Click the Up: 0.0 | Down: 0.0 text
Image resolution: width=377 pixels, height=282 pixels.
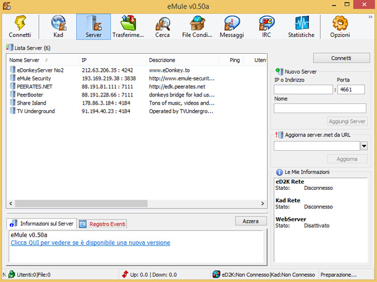click(153, 275)
